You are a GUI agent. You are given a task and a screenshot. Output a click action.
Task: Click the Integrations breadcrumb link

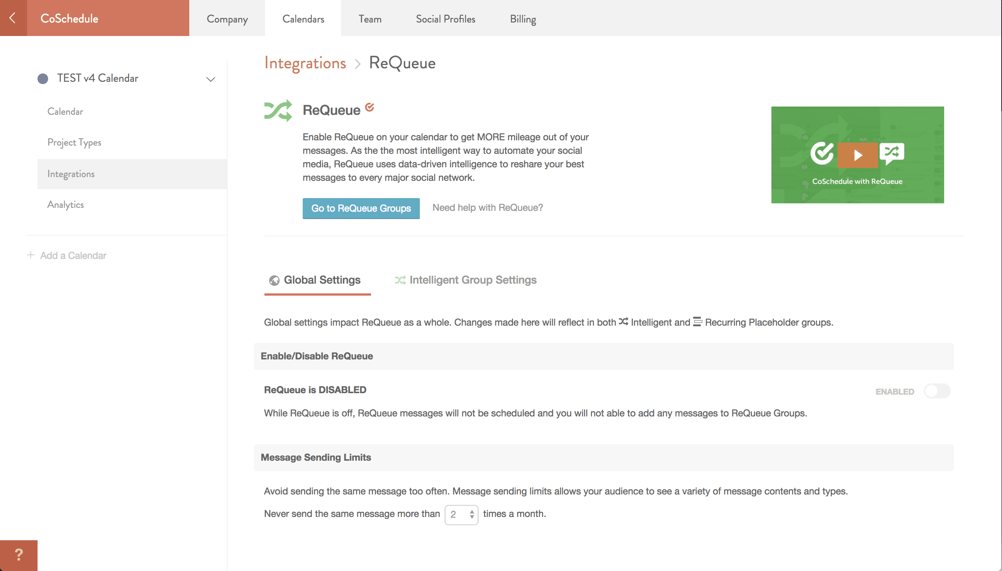pos(305,63)
